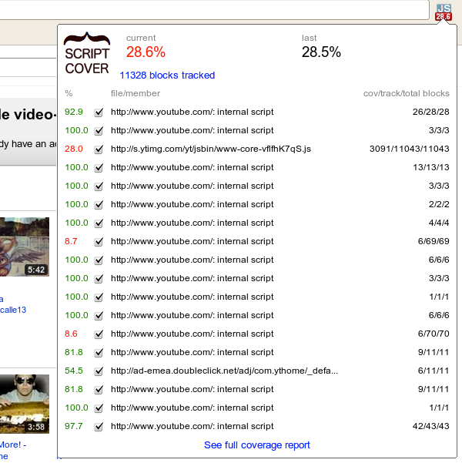
Task: Click the 6/11/11 blocks value
Action: [434, 371]
